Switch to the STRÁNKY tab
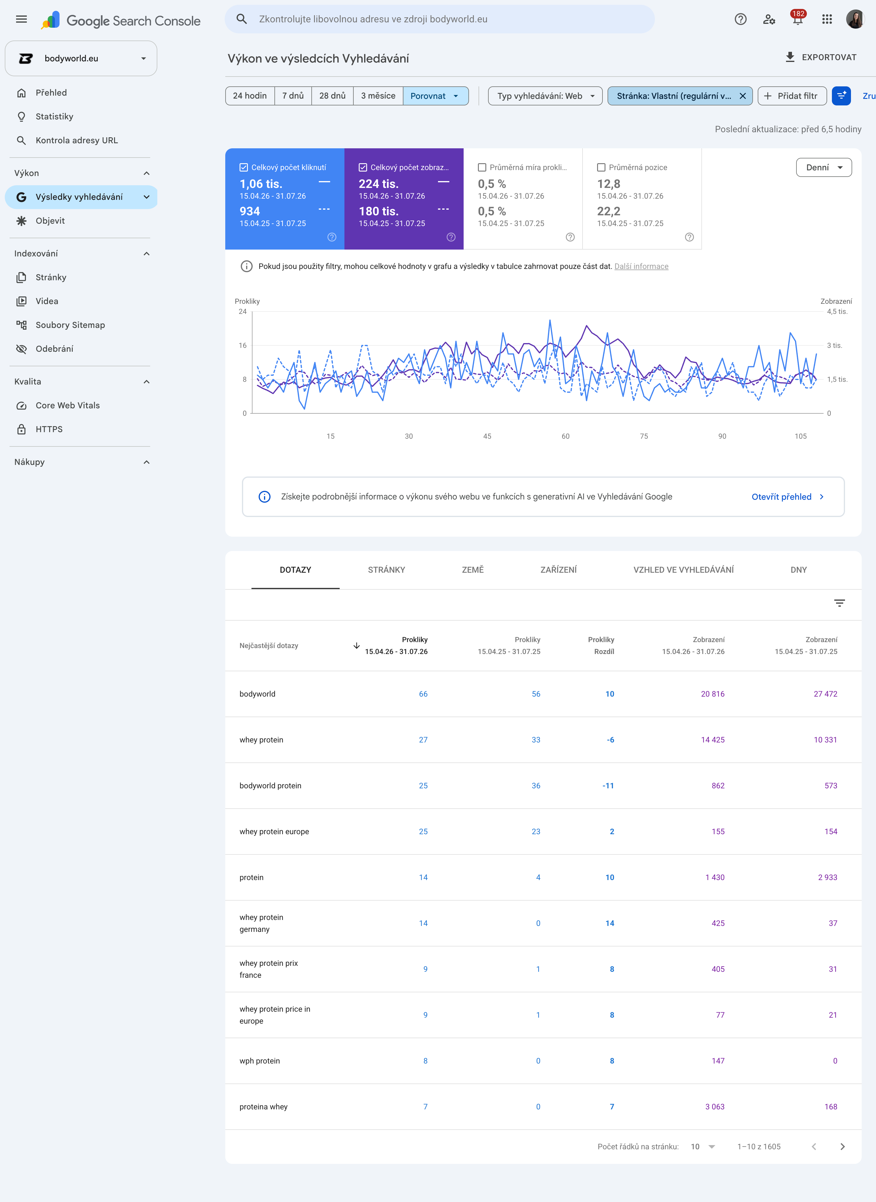The height and width of the screenshot is (1202, 876). (386, 570)
